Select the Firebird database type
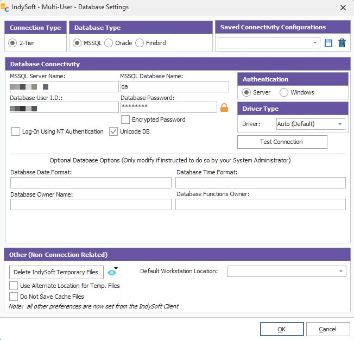The height and width of the screenshot is (340, 354). [140, 43]
